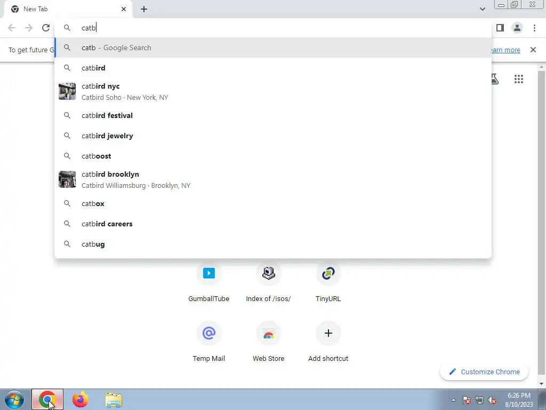Choose 'catbird nyc' suggestion
Viewport: 546px width, 410px height.
pyautogui.click(x=273, y=91)
